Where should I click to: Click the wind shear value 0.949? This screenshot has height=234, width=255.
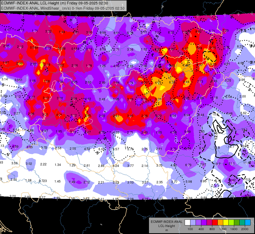click(x=34, y=48)
